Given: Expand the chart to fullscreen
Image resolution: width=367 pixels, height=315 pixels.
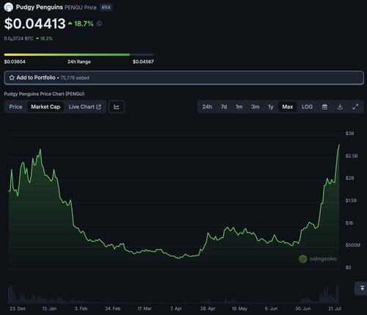Looking at the screenshot, I should [x=355, y=107].
